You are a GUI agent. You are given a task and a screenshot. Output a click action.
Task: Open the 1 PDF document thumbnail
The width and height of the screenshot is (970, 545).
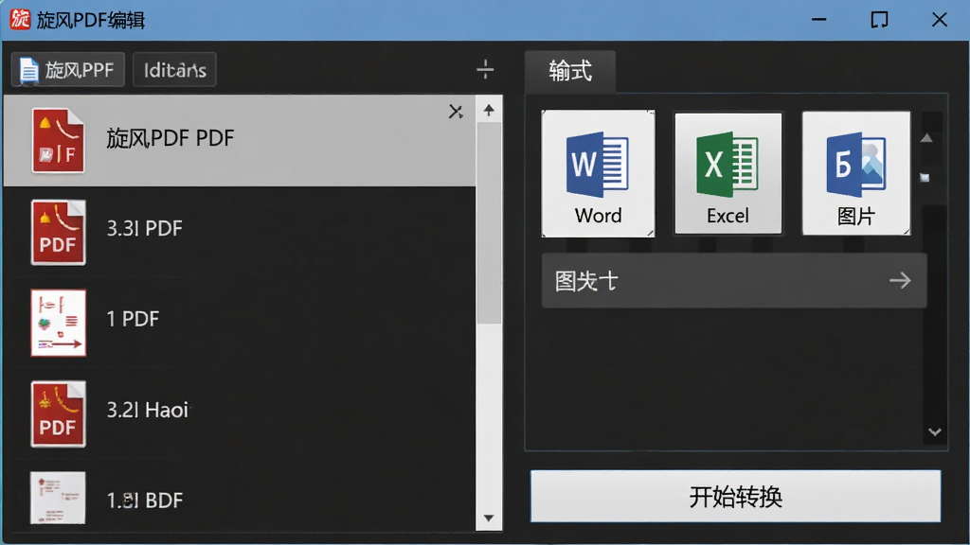pyautogui.click(x=58, y=324)
